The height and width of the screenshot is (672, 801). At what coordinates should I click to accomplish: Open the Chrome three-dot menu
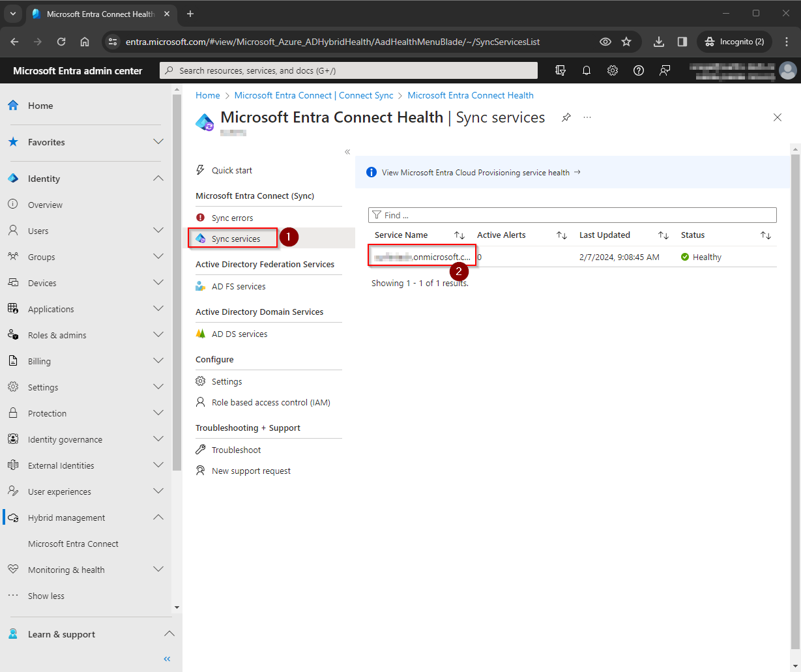pos(787,42)
